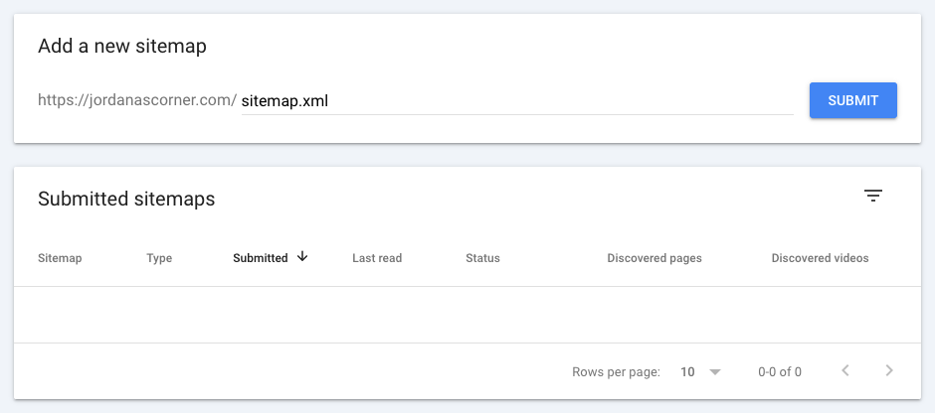Go to next page arrow
The image size is (935, 413).
[889, 371]
